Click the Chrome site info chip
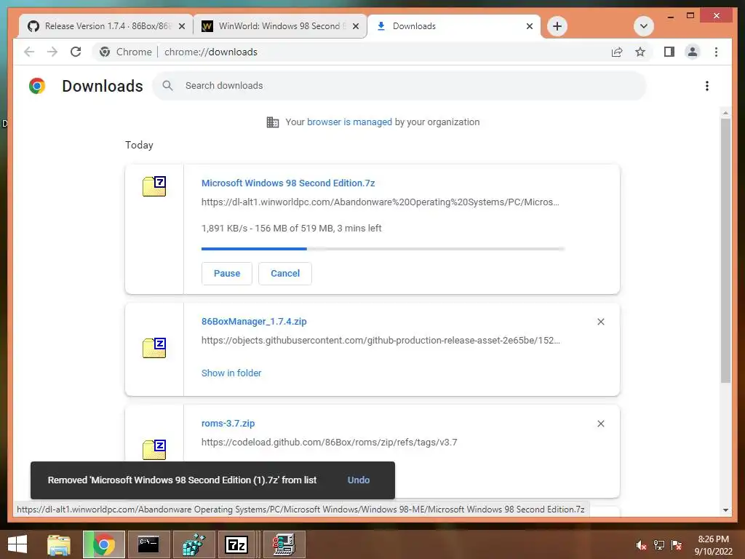Image resolution: width=745 pixels, height=559 pixels. (126, 52)
